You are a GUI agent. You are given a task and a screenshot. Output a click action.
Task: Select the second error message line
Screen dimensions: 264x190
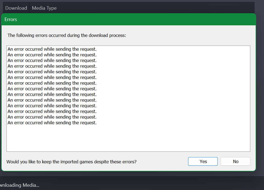pyautogui.click(x=52, y=55)
